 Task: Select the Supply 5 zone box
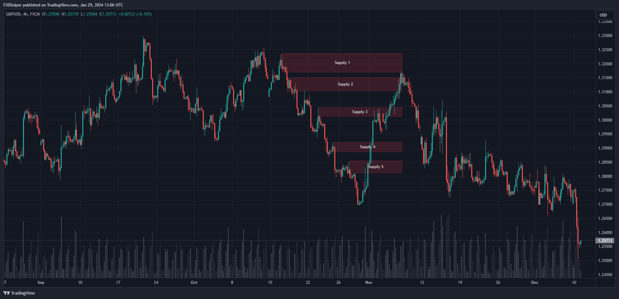375,167
